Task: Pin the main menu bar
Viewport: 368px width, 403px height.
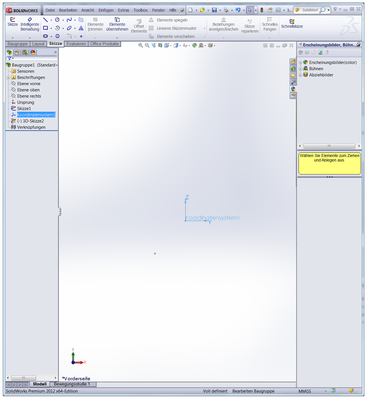Action: [x=182, y=10]
